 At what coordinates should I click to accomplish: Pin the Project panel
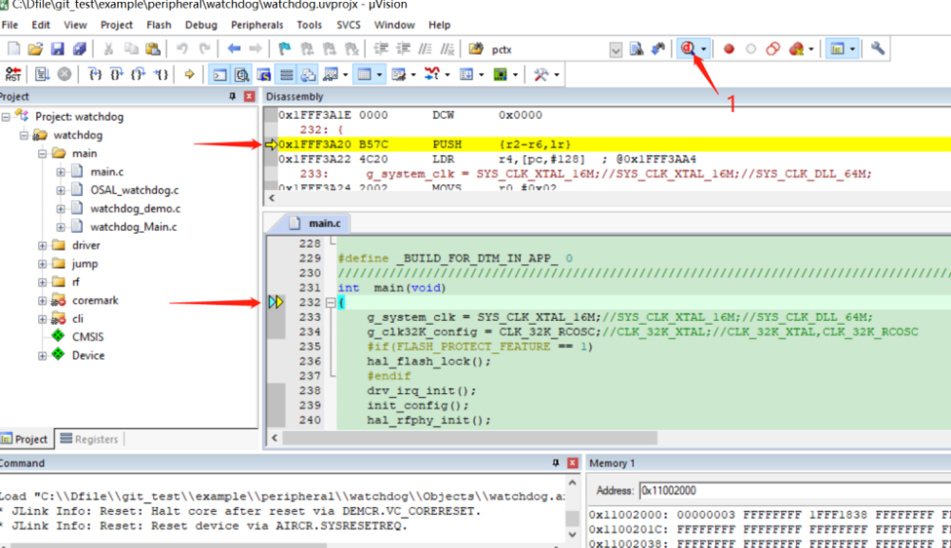tap(232, 96)
